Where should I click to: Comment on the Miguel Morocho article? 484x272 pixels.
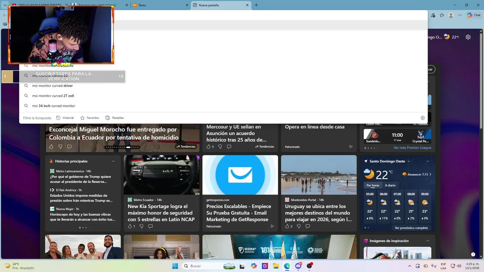click(x=69, y=147)
